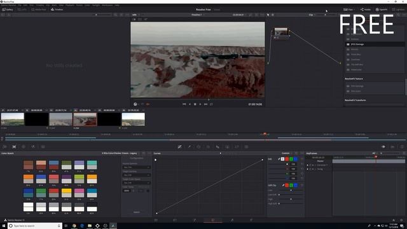The image size is (407, 229).
Task: Open the viewer timeline name dropdown
Action: point(198,15)
